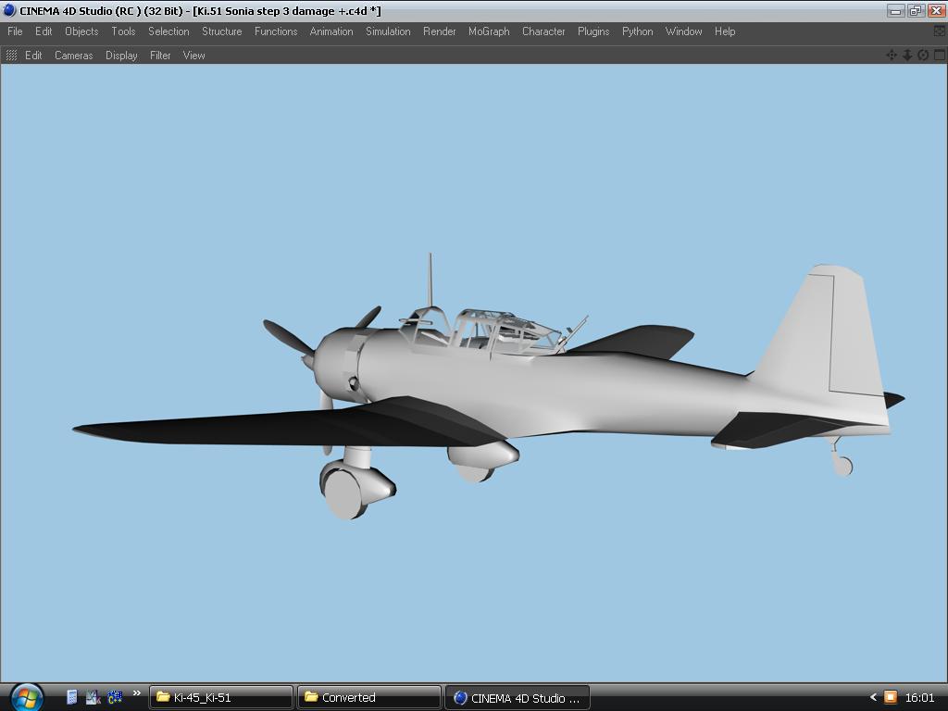Switch to the Ki-45_Ki-51 folder window
This screenshot has width=948, height=711.
tap(221, 697)
